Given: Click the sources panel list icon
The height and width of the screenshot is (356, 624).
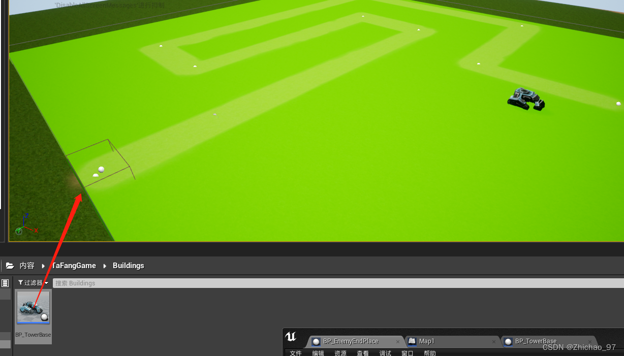Looking at the screenshot, I should pos(5,283).
